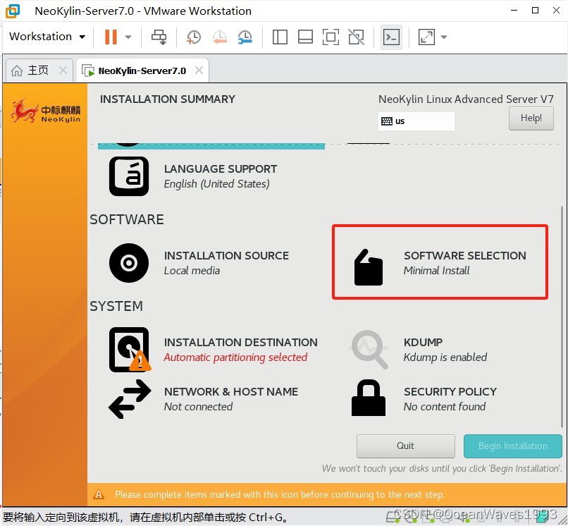Open Language Support settings icon
Viewport: 568px width, 526px height.
click(x=129, y=176)
